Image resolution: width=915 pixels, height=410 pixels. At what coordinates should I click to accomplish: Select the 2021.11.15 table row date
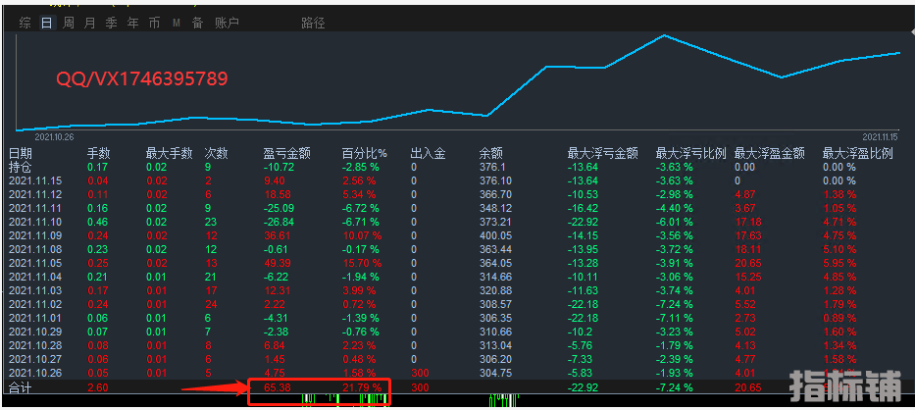pyautogui.click(x=35, y=181)
